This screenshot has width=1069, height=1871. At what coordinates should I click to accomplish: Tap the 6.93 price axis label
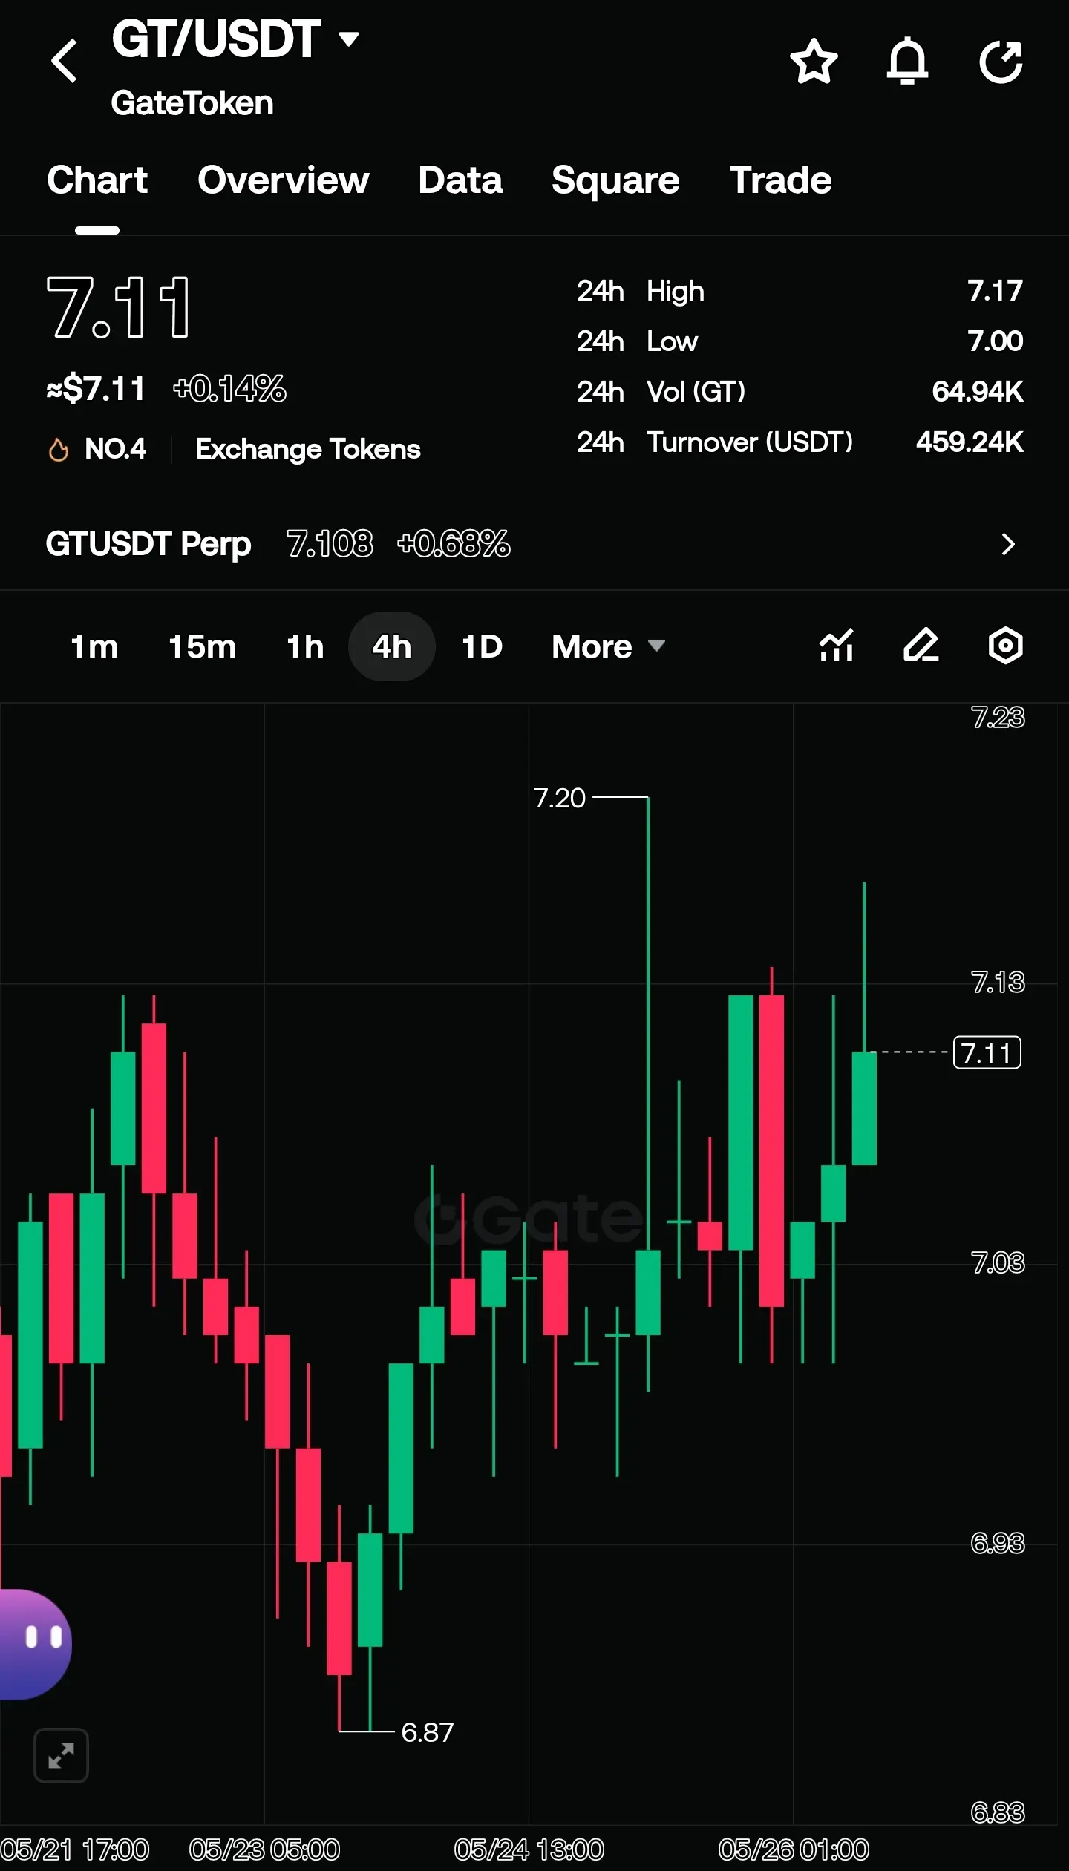(x=998, y=1543)
